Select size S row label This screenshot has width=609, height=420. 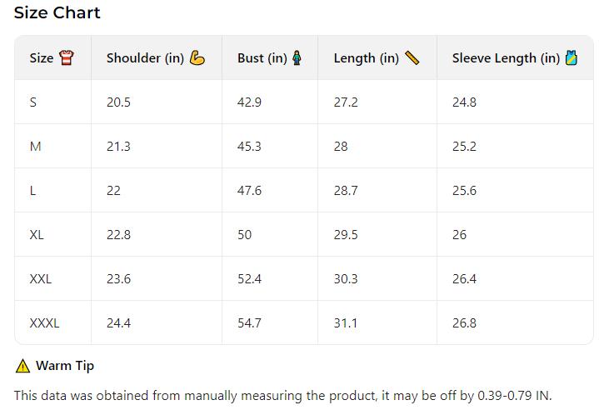point(33,102)
